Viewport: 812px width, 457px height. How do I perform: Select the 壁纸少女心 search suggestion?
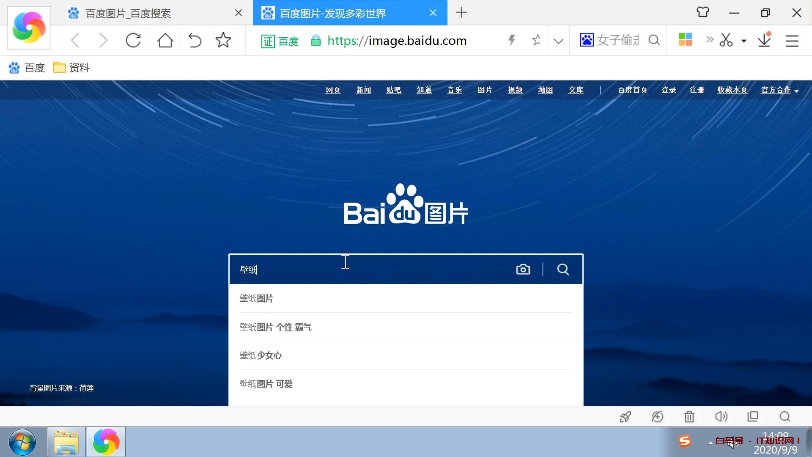[261, 355]
